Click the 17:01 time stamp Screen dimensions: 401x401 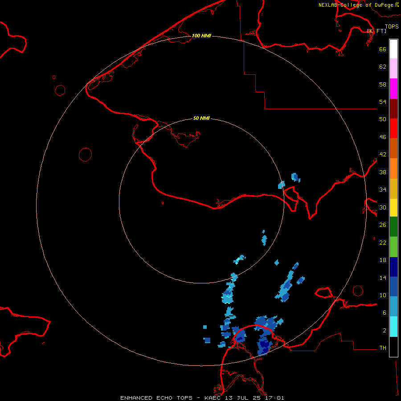point(274,398)
